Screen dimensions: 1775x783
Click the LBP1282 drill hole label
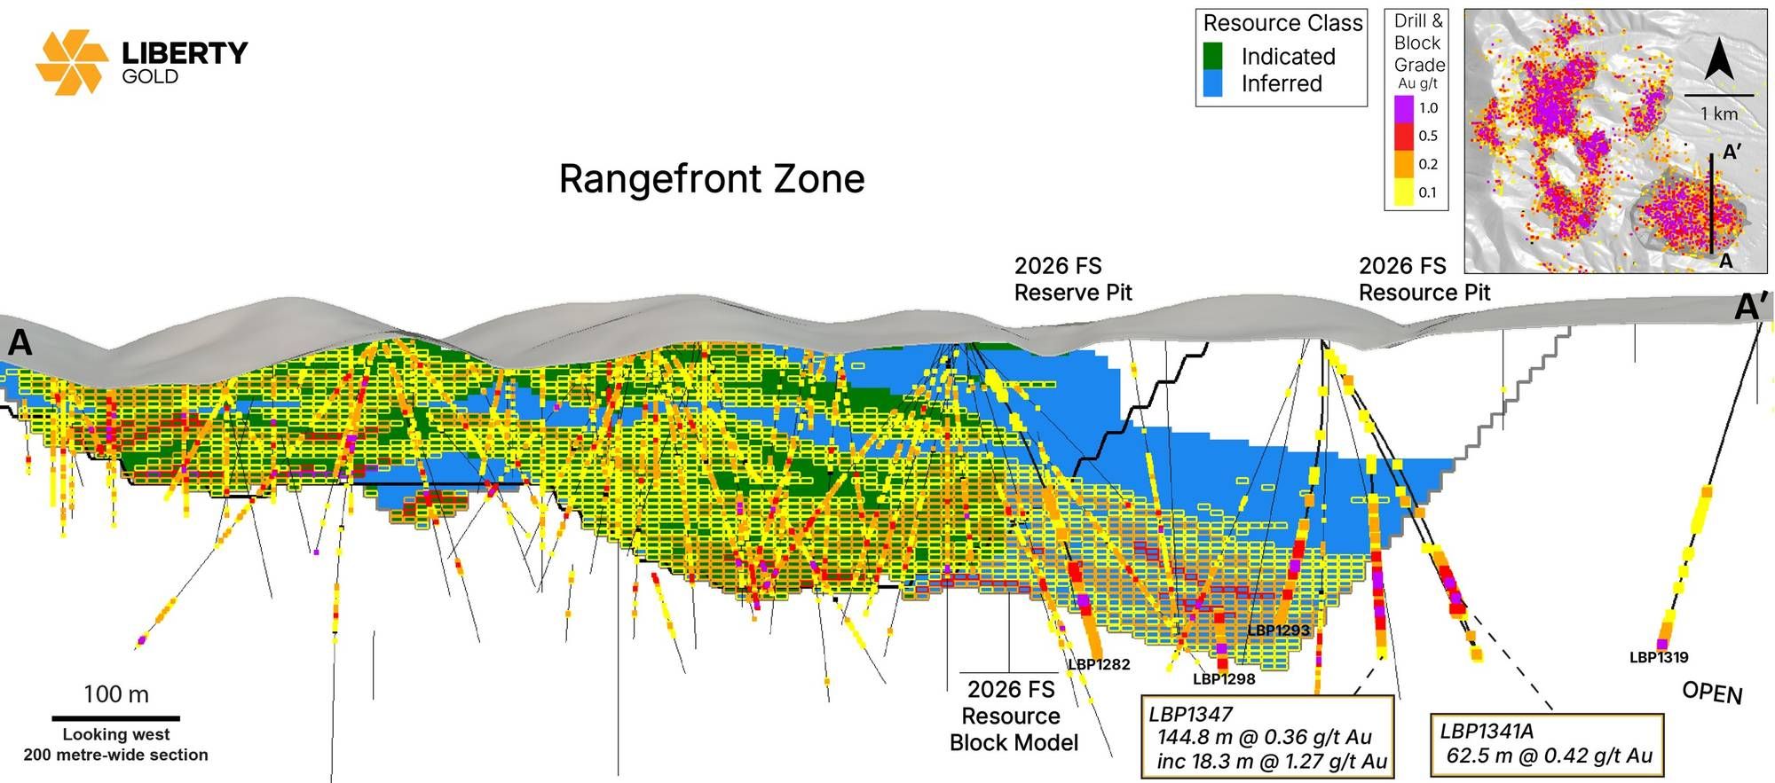coord(1099,664)
